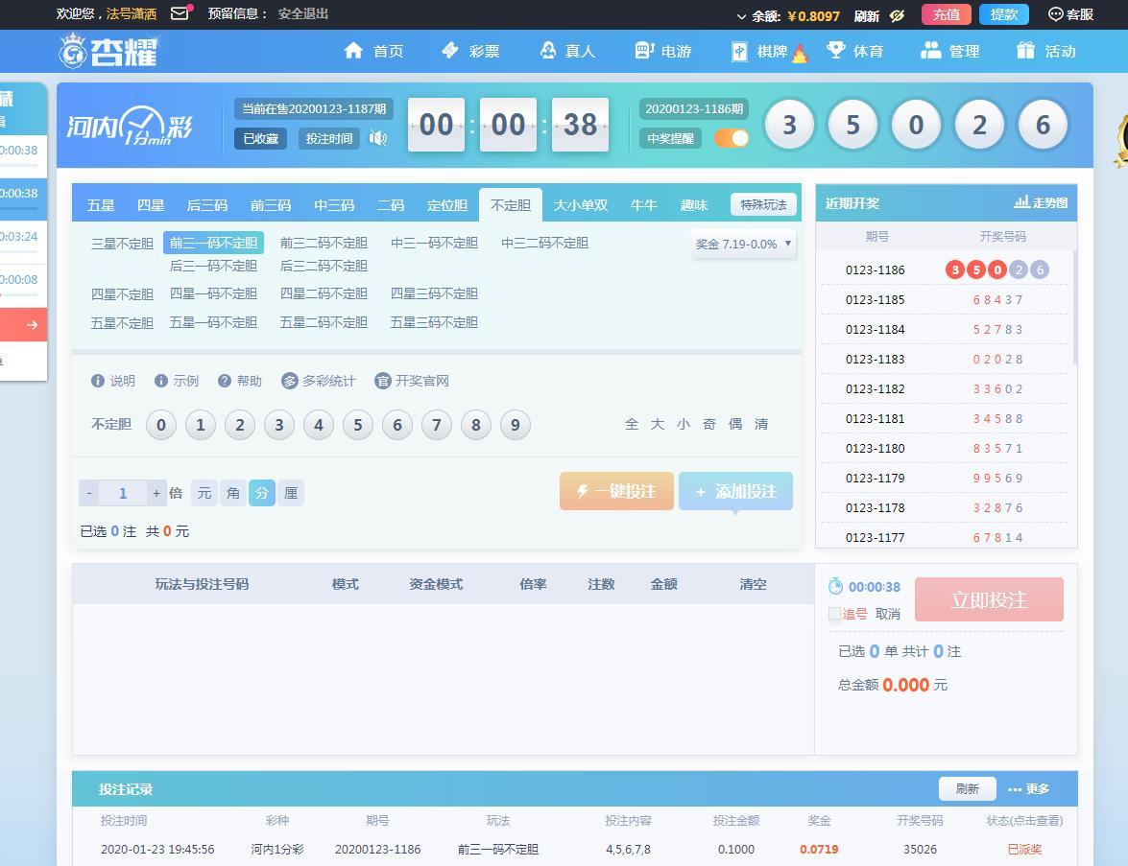
Task: Select the 角 unit option
Action: 233,493
